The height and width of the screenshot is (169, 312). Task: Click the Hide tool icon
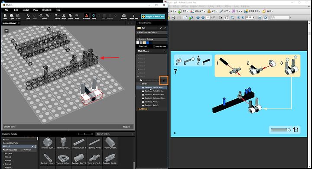pos(77,16)
